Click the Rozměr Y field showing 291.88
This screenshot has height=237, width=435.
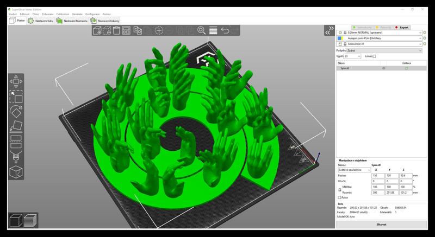tap(392, 193)
